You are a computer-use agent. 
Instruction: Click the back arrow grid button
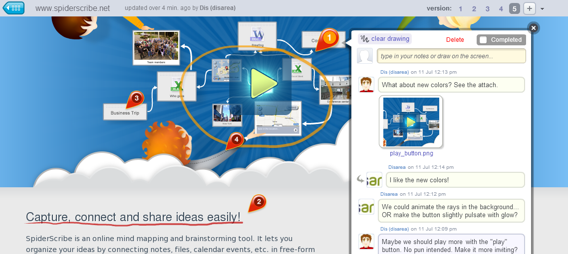tap(13, 8)
